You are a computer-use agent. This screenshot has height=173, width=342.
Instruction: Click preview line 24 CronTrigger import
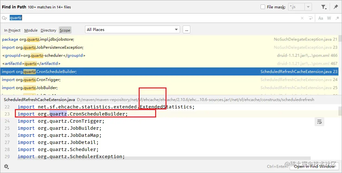coord(61,121)
